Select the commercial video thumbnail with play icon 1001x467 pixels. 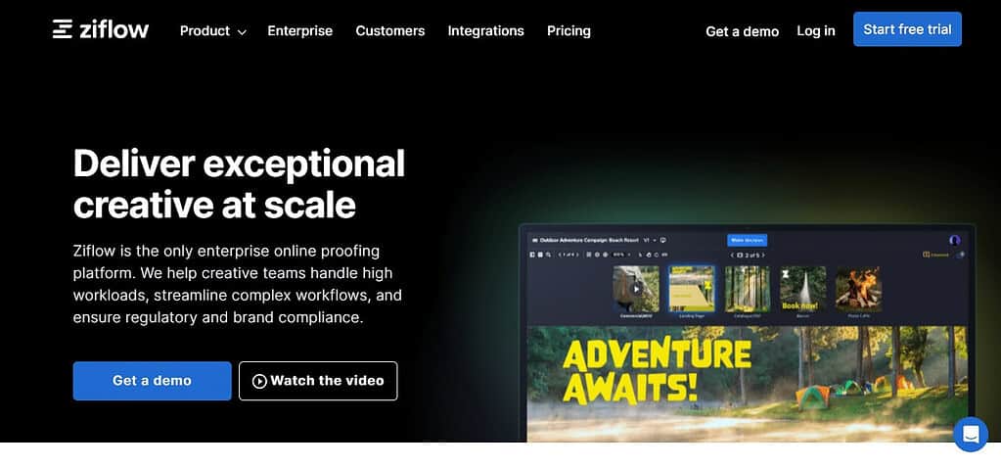coord(636,290)
